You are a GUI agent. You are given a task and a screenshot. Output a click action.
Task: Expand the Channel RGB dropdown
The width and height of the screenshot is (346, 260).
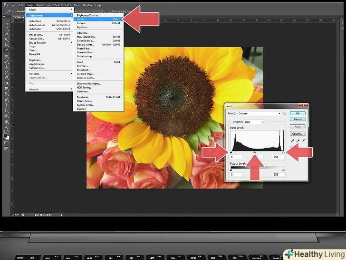coord(254,122)
